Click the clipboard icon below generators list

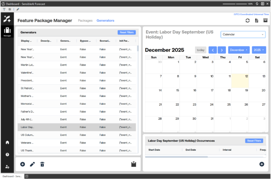(x=134, y=164)
